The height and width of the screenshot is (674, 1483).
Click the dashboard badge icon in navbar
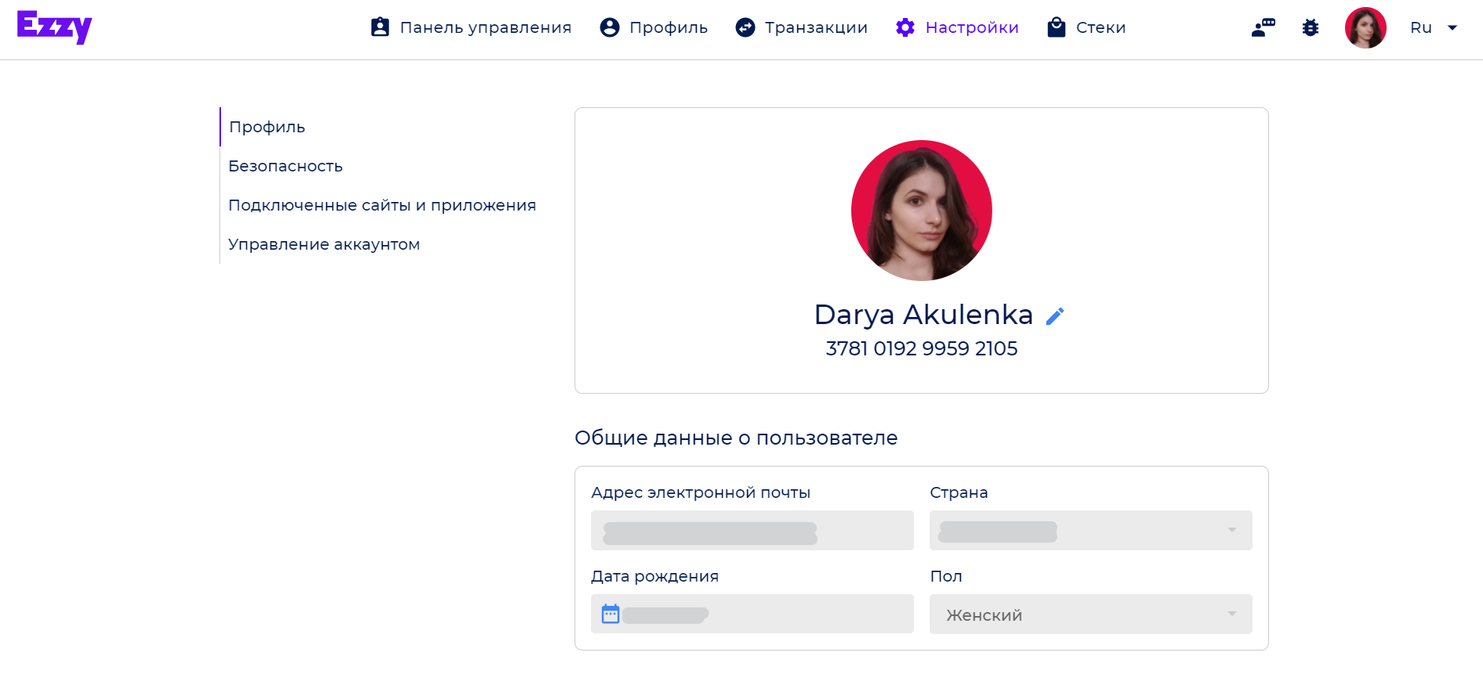pyautogui.click(x=380, y=27)
